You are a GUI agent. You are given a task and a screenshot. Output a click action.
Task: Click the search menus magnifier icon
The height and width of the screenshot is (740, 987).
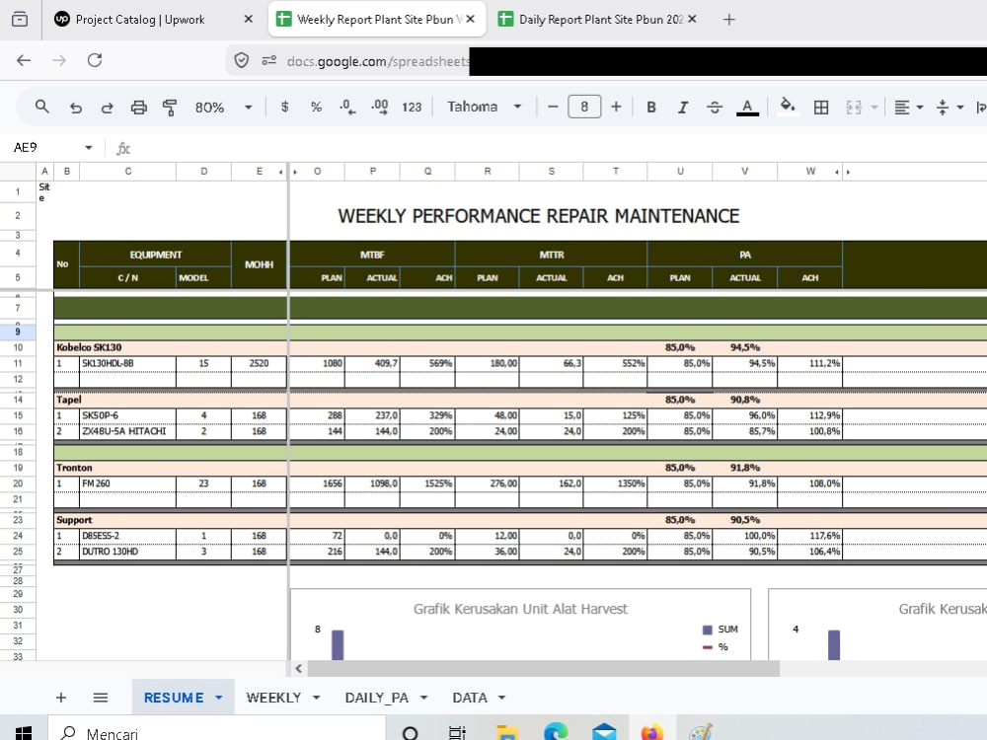42,107
